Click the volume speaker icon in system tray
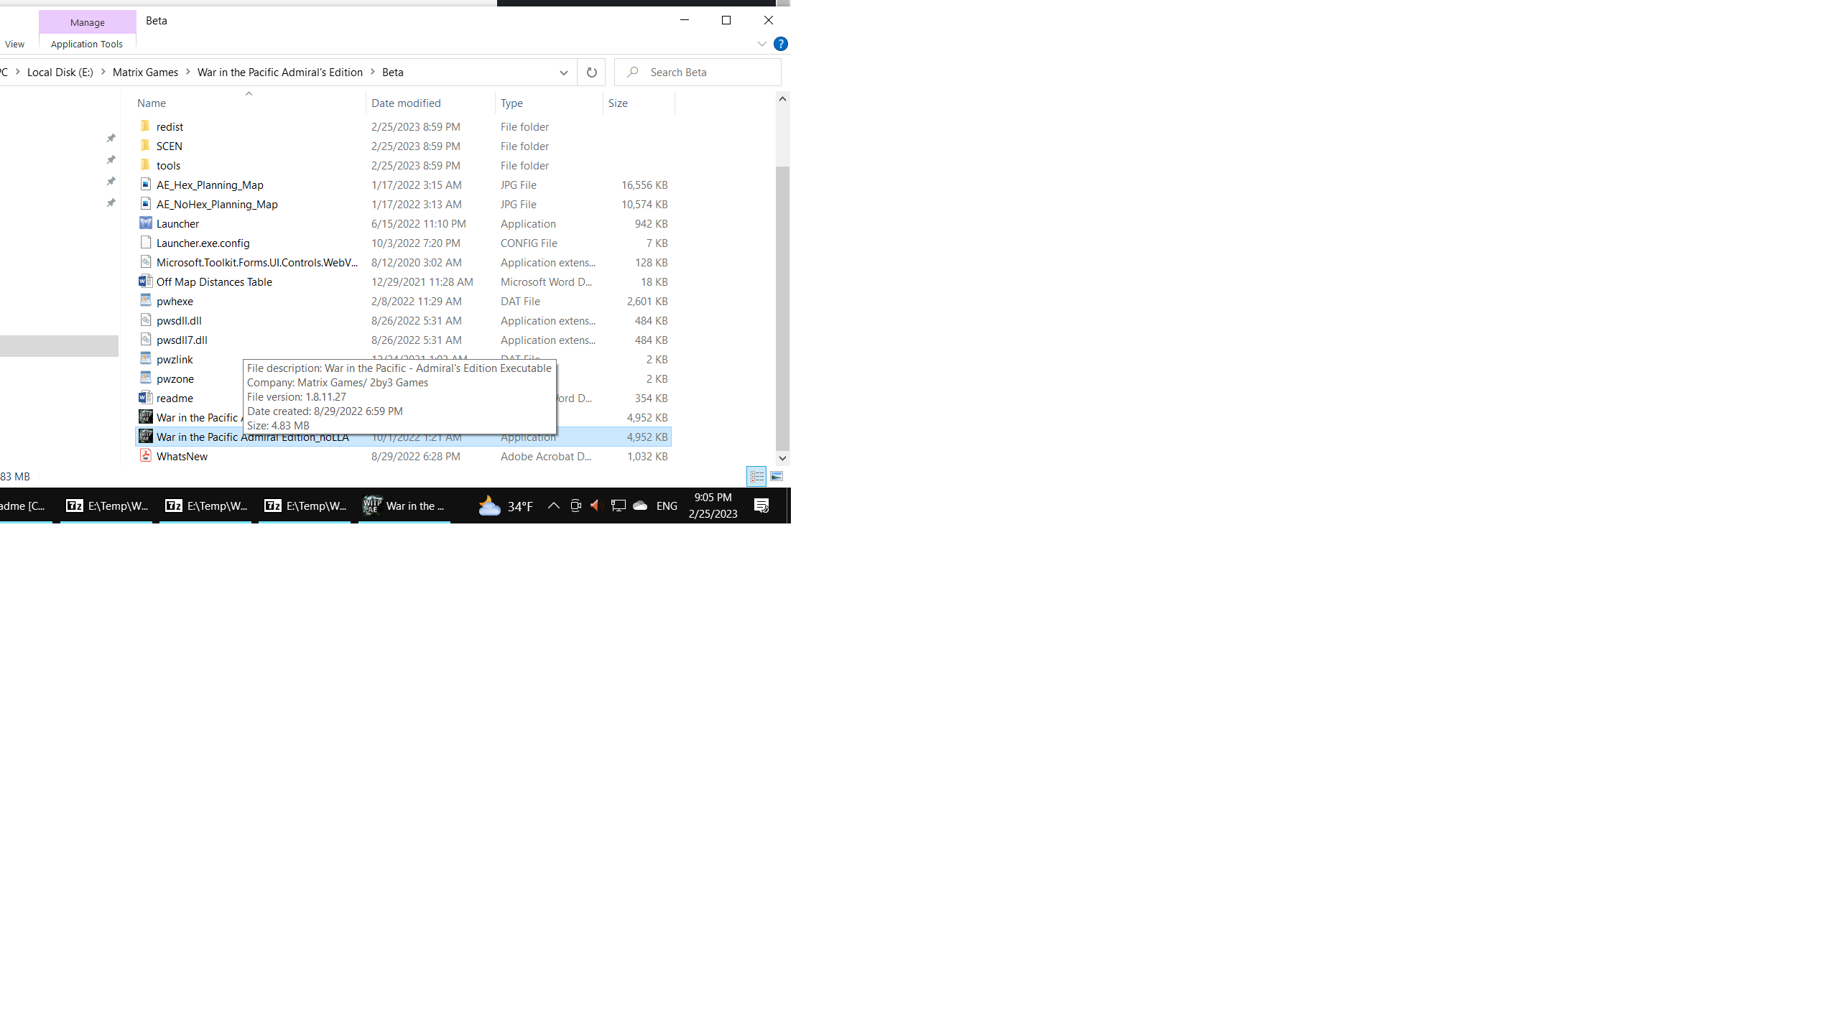 [595, 506]
